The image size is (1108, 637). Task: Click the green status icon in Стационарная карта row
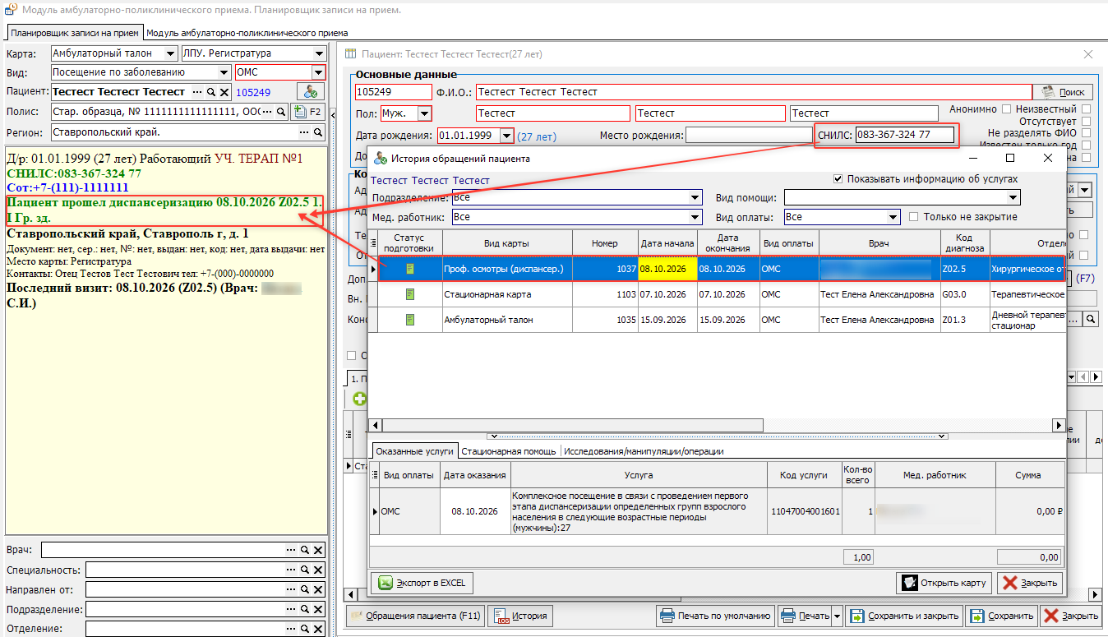coord(410,294)
